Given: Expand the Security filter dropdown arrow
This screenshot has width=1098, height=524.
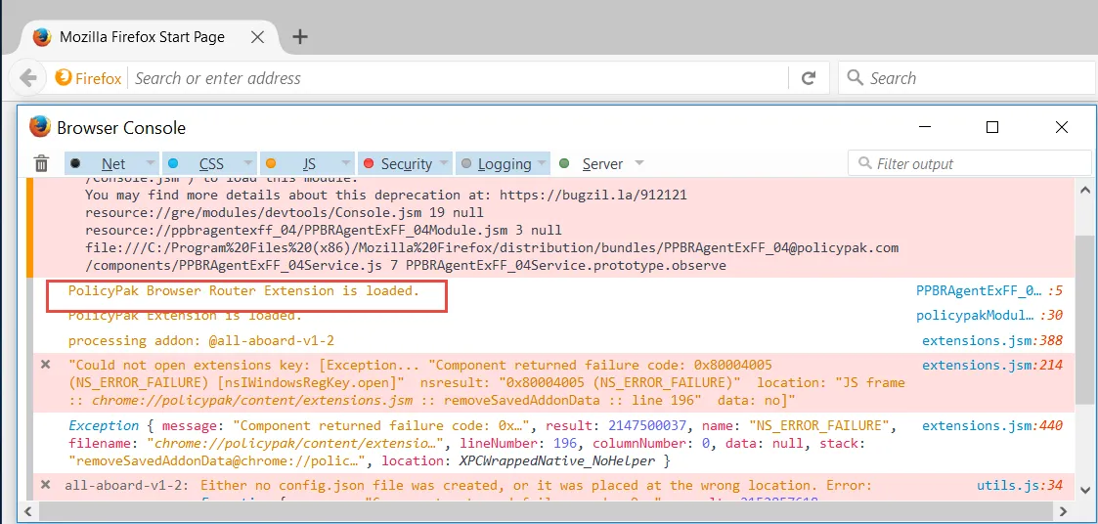Looking at the screenshot, I should [x=444, y=164].
